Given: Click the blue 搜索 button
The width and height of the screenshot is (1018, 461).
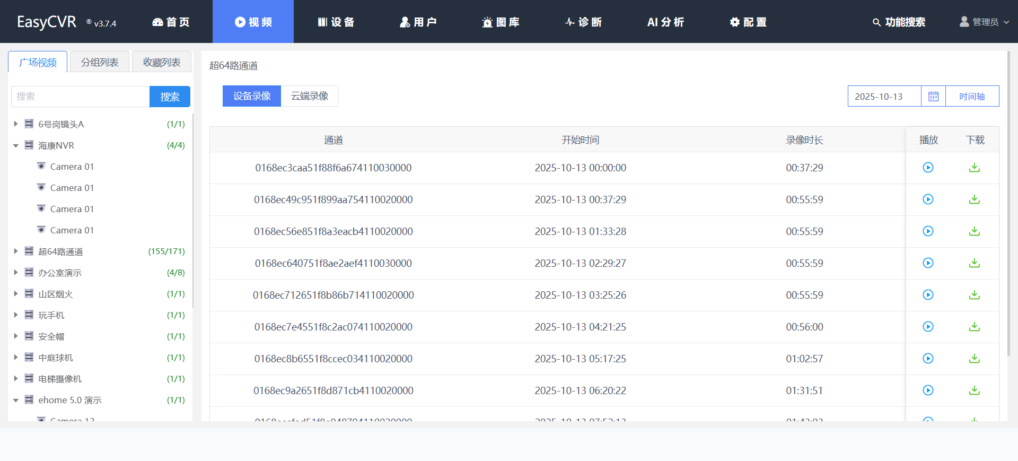Looking at the screenshot, I should pos(170,97).
